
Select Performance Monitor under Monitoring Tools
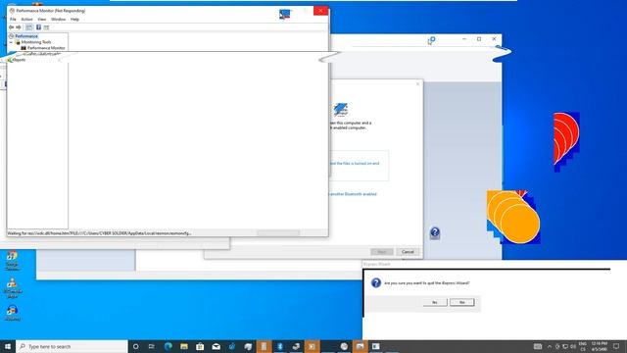(x=46, y=48)
